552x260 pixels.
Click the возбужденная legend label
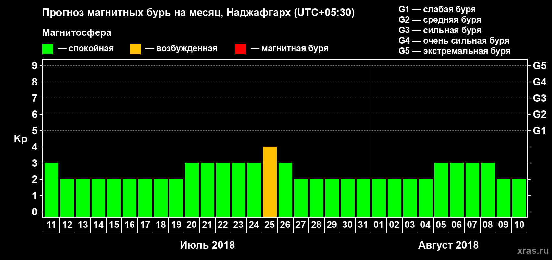(187, 48)
